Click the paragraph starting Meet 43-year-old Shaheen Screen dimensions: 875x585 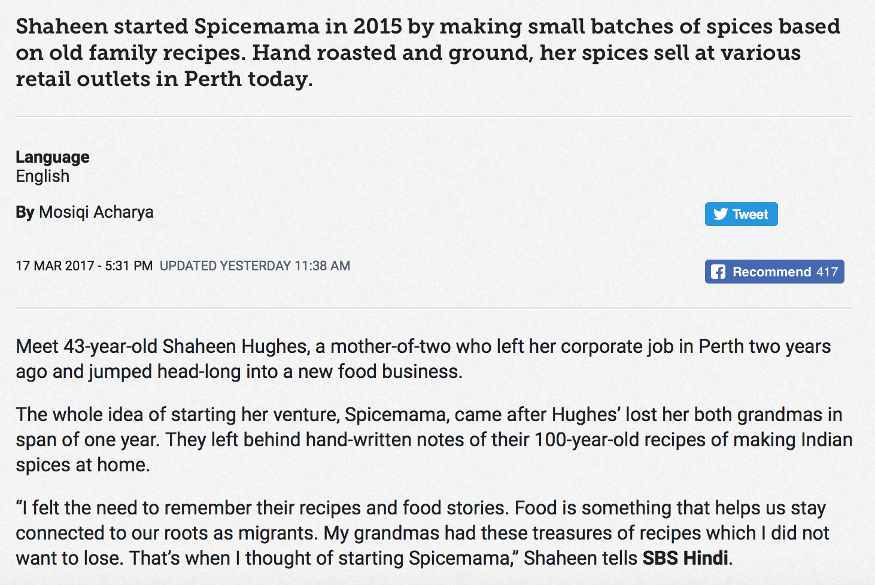click(x=423, y=359)
